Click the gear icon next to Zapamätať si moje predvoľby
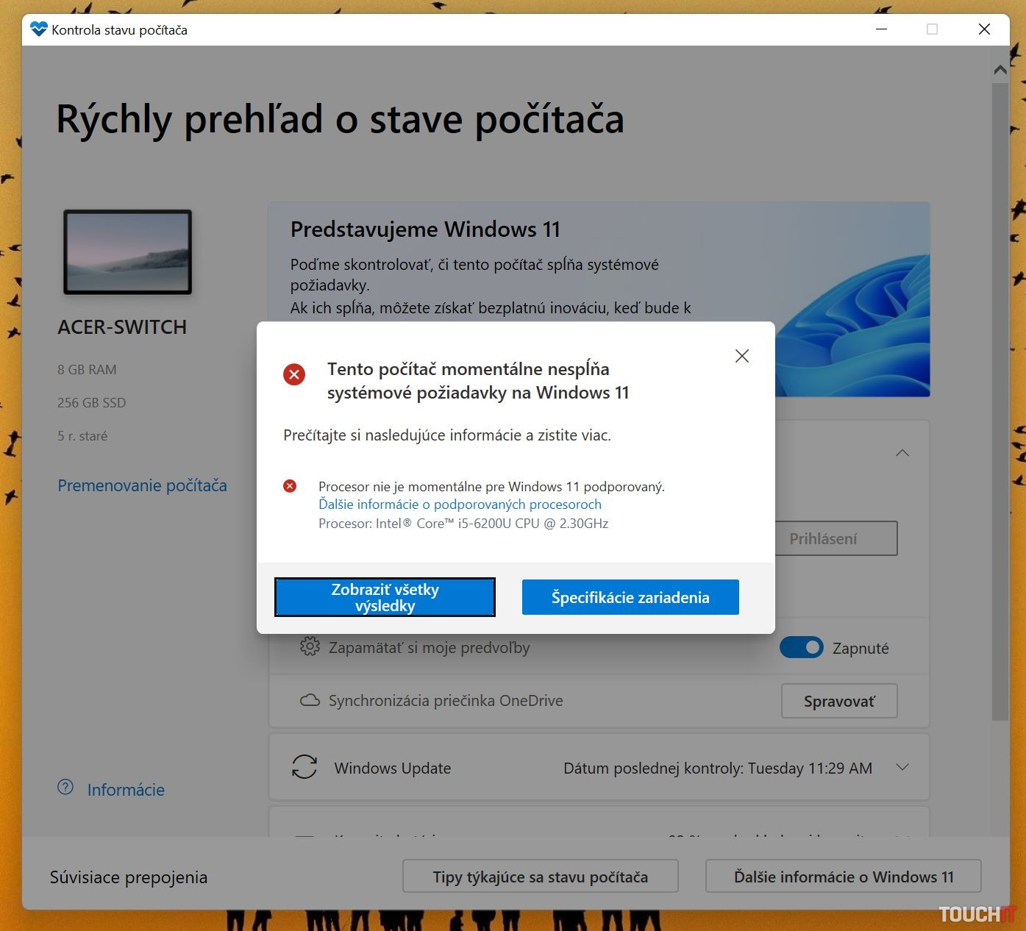1026x931 pixels. click(x=310, y=647)
